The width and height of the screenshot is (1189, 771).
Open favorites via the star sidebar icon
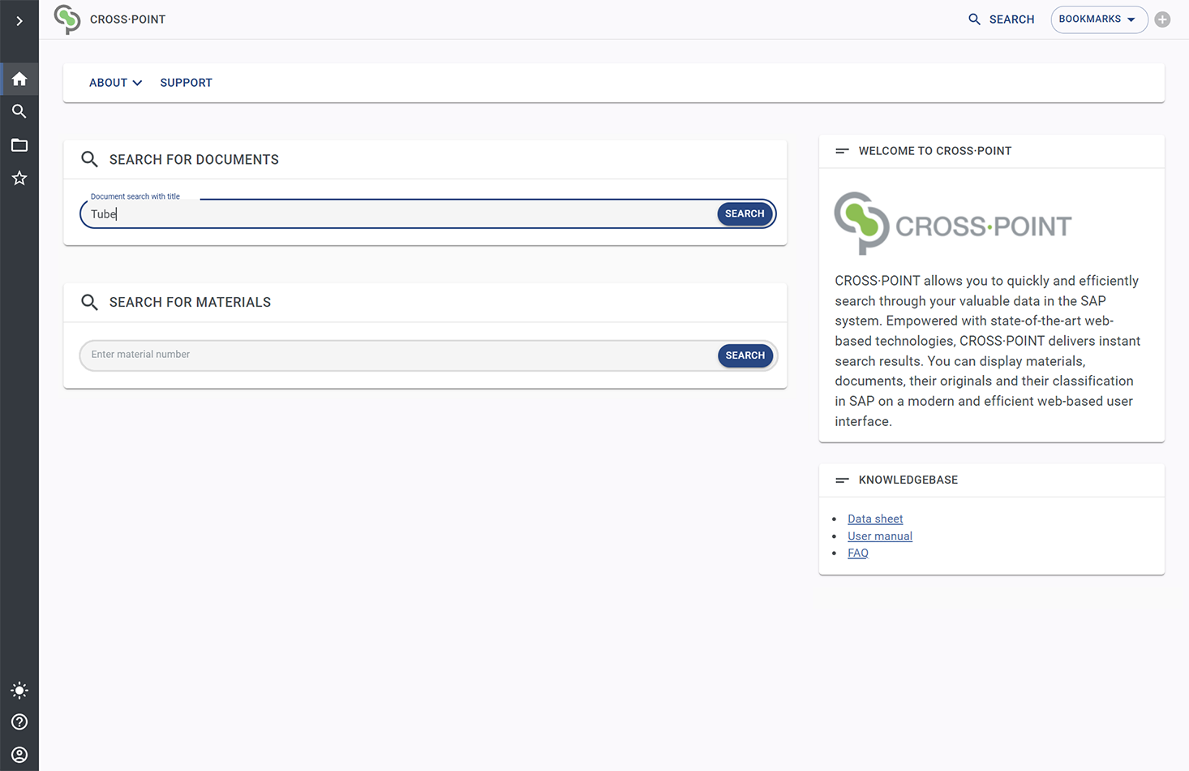(19, 178)
